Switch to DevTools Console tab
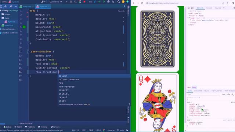235x132 pixels. (209, 8)
